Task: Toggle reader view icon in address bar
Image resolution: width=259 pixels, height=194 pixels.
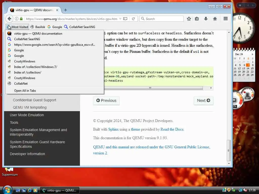Action: [125, 19]
